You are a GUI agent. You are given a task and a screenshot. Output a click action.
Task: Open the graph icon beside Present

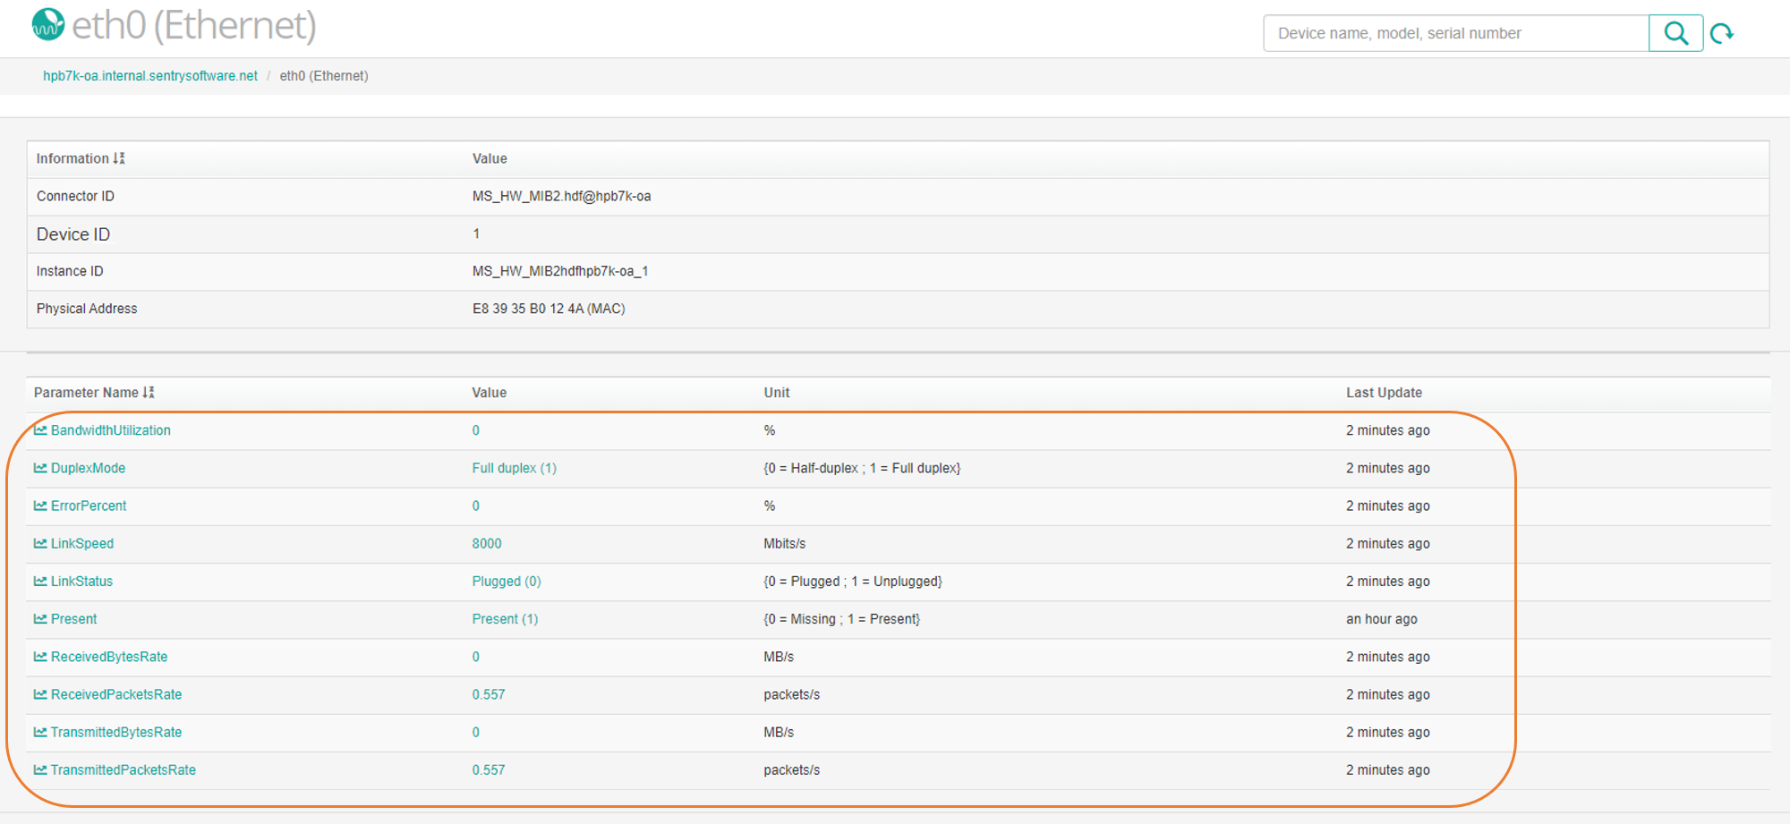coord(39,618)
